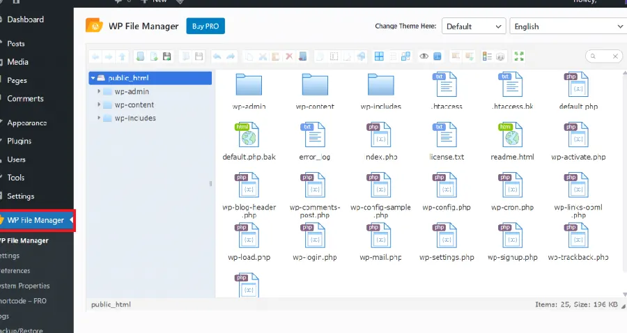Expand the wp-admin tree arrow
Image resolution: width=627 pixels, height=333 pixels.
(99, 91)
